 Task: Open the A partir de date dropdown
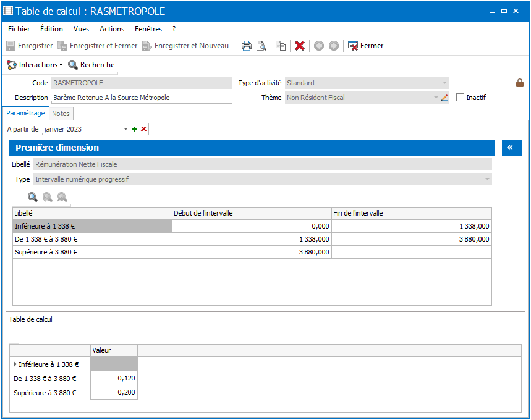pyautogui.click(x=125, y=129)
